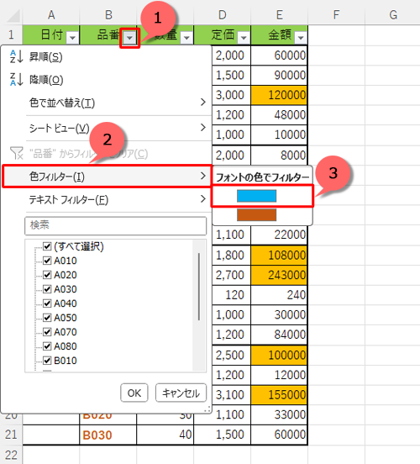This screenshot has width=420, height=464.
Task: Click highlighted cell 120000
Action: (x=279, y=95)
